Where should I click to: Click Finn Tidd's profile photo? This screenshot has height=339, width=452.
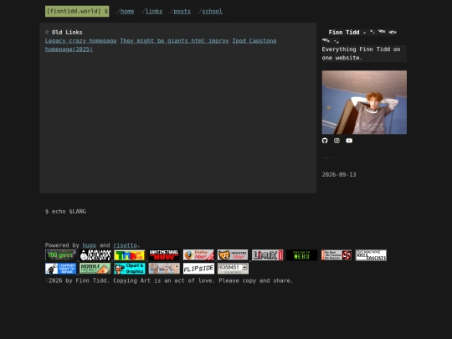click(364, 102)
